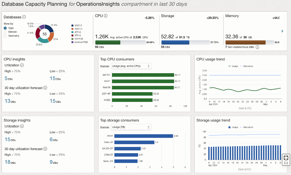Click the RideDB bar in Top CPU consumers

[143, 87]
